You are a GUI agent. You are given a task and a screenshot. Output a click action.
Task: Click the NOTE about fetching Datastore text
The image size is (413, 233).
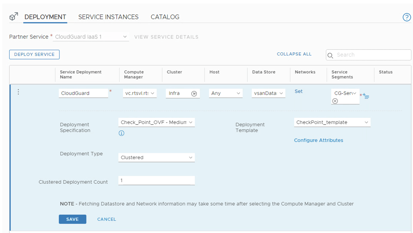click(x=207, y=204)
